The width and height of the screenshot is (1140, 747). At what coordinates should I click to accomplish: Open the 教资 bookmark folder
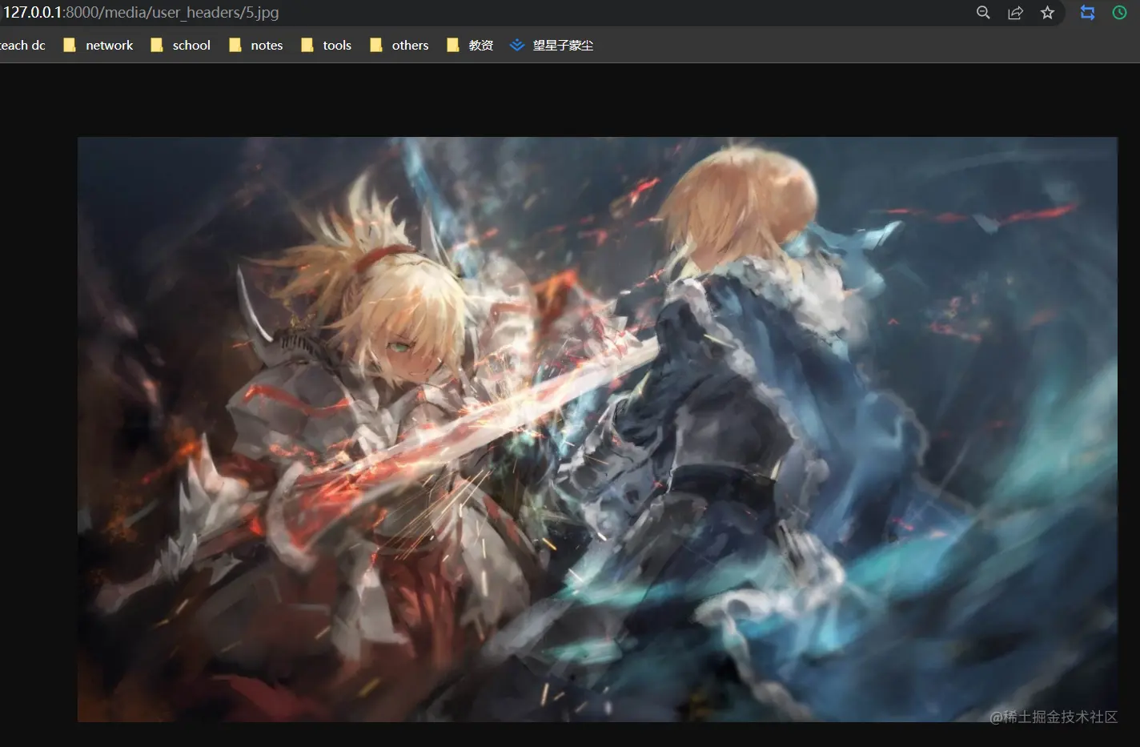click(x=470, y=46)
